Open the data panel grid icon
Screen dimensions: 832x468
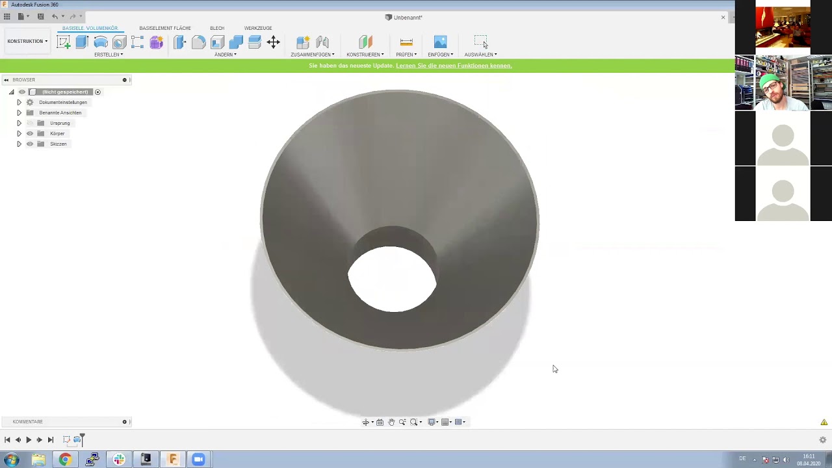[7, 16]
